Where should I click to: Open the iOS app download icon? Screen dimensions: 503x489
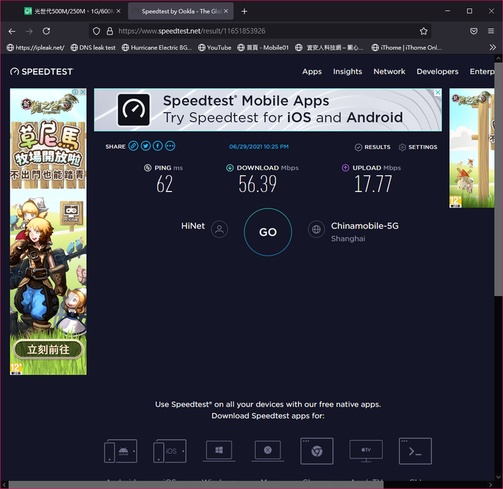[x=170, y=451]
